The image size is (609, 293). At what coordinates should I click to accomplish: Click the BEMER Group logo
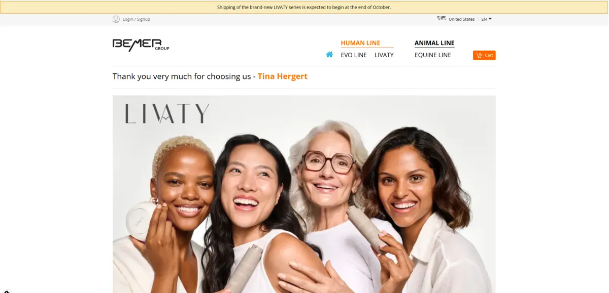click(141, 45)
